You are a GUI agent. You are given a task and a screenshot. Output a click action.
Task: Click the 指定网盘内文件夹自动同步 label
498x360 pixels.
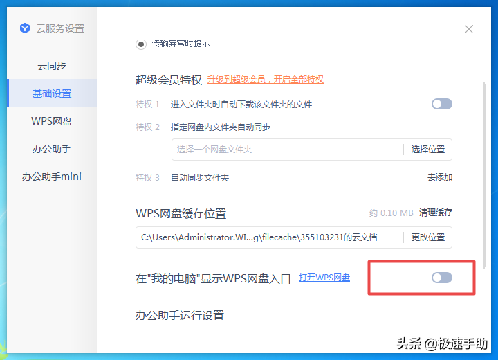(221, 127)
